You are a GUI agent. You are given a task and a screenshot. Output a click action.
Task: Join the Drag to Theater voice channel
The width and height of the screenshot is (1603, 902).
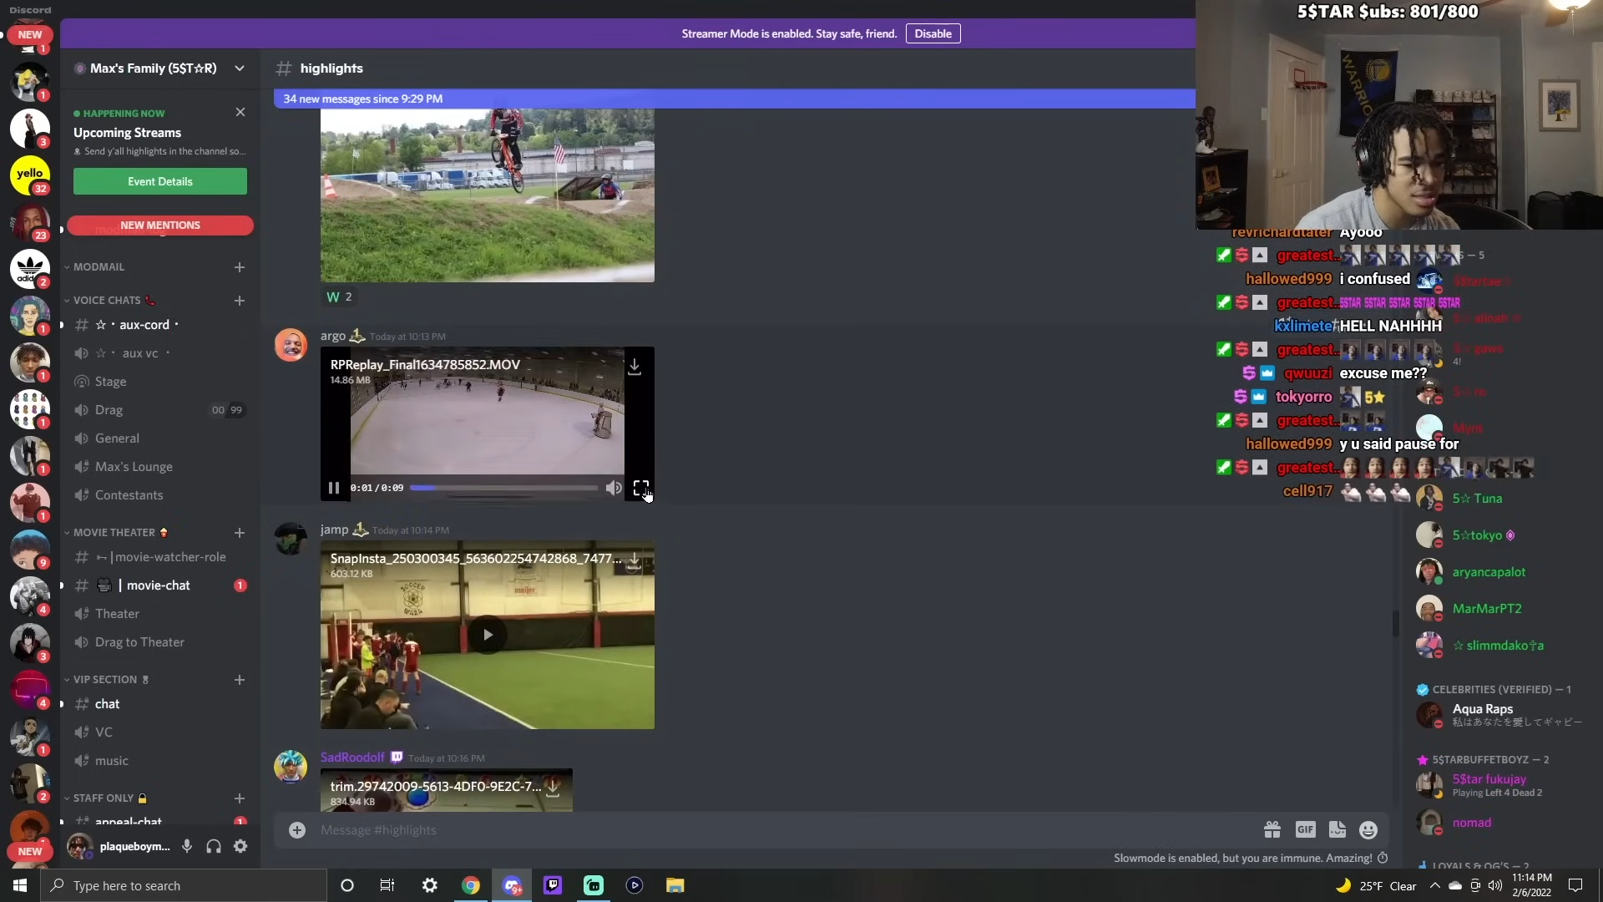pos(160,642)
